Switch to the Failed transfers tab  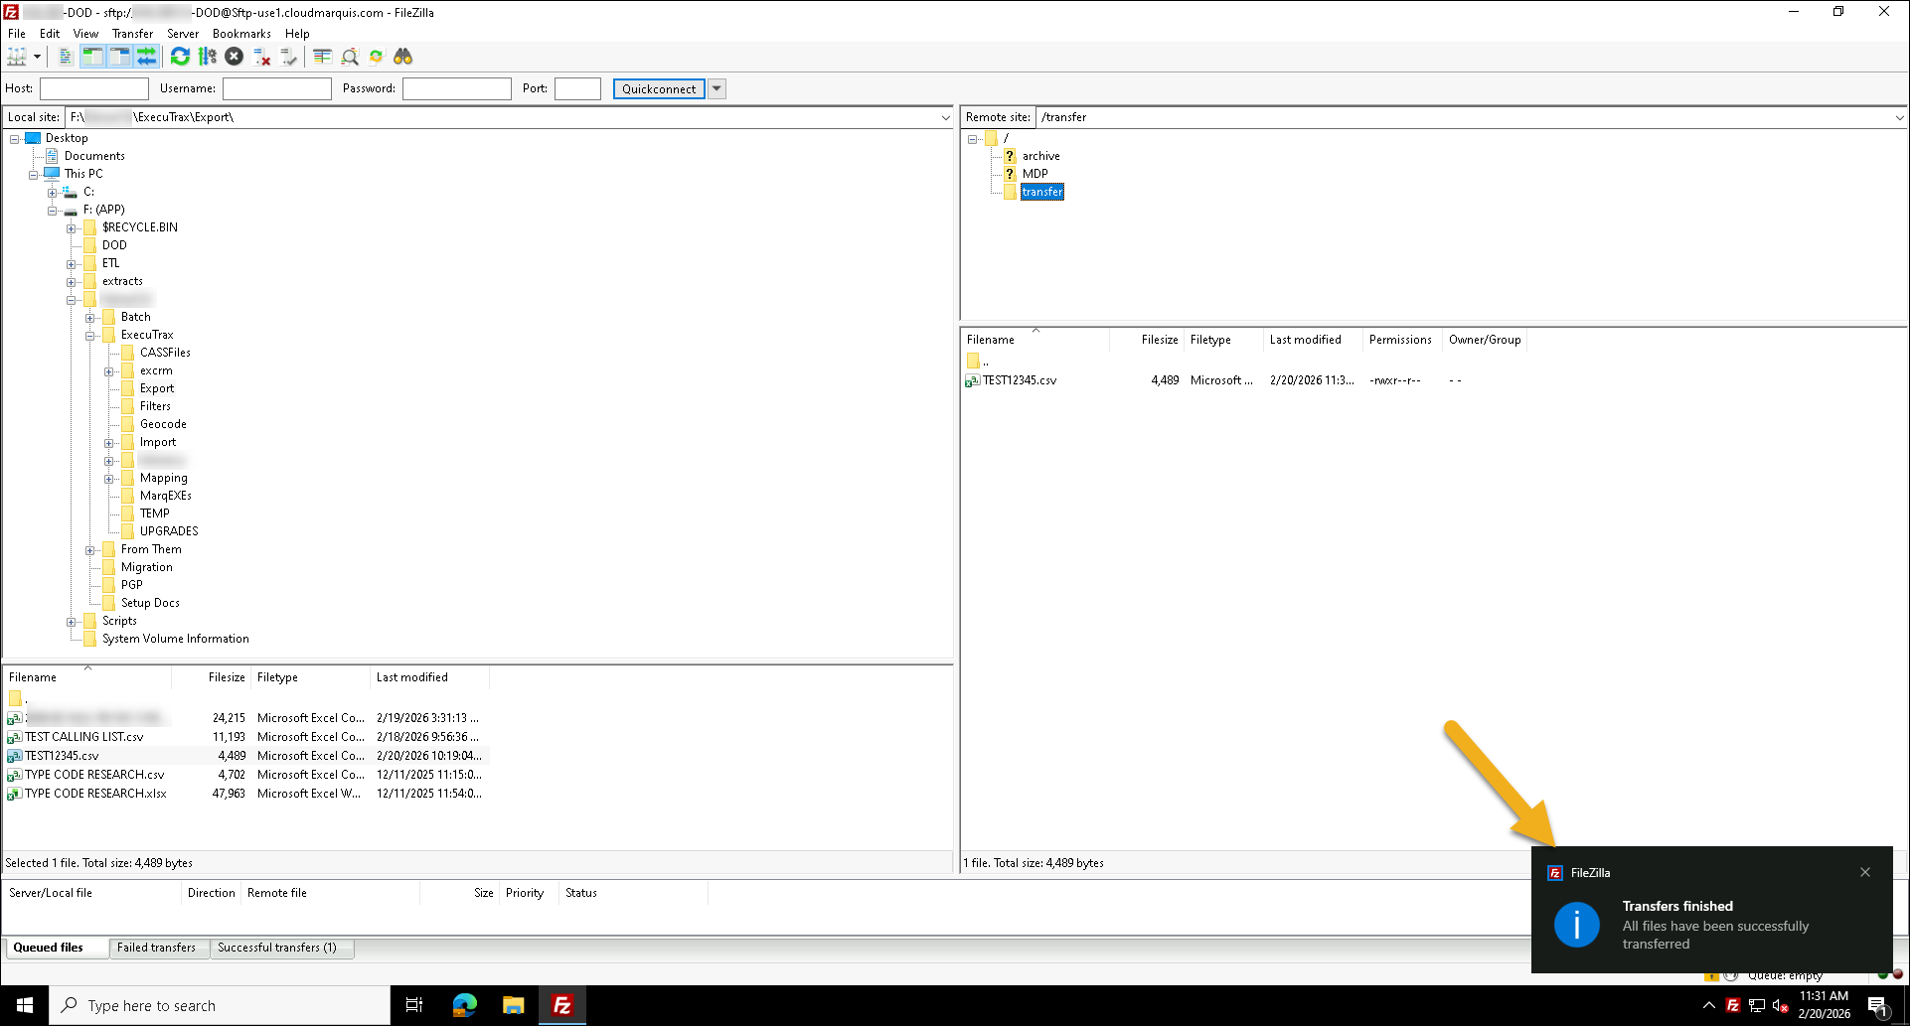tap(158, 947)
